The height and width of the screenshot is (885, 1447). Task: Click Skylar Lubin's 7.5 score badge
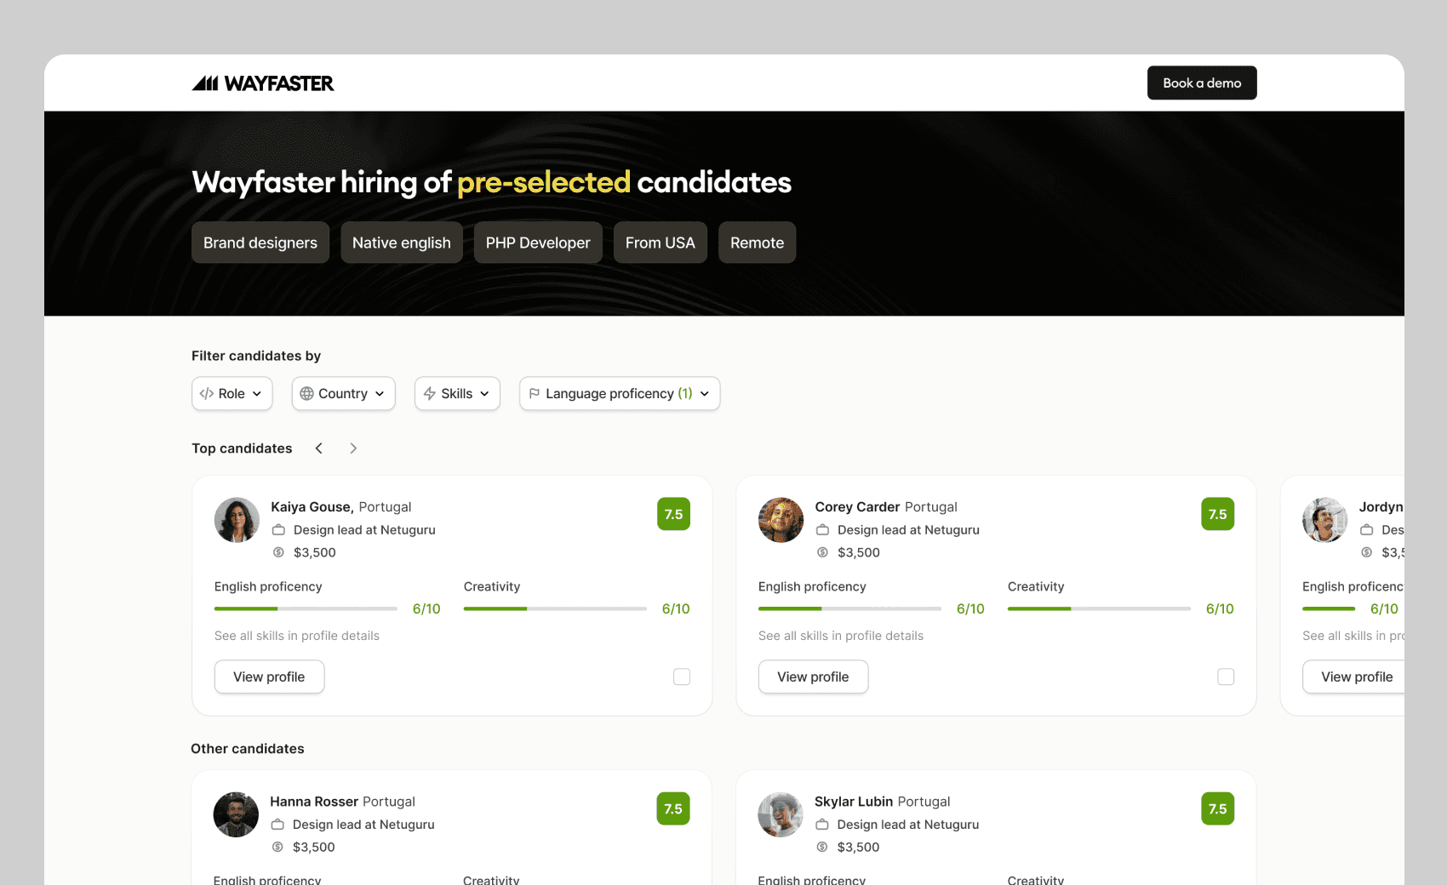tap(1218, 808)
